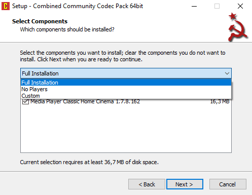Click Media Player Classic Home Cinema 1.7.8.162 label

coord(85,102)
